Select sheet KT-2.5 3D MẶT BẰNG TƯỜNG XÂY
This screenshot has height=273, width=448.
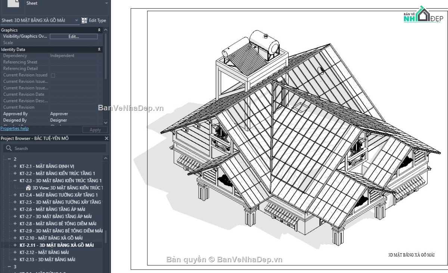point(60,202)
